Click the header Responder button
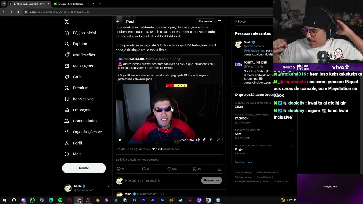The height and width of the screenshot is (204, 363). click(x=206, y=22)
